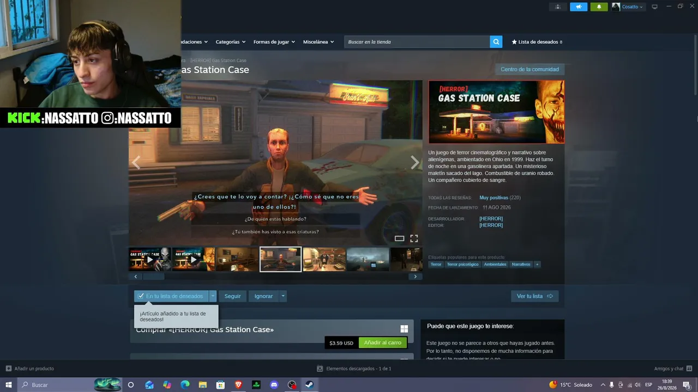This screenshot has width=698, height=392.
Task: Click the volume icon in system tray
Action: pyautogui.click(x=637, y=385)
